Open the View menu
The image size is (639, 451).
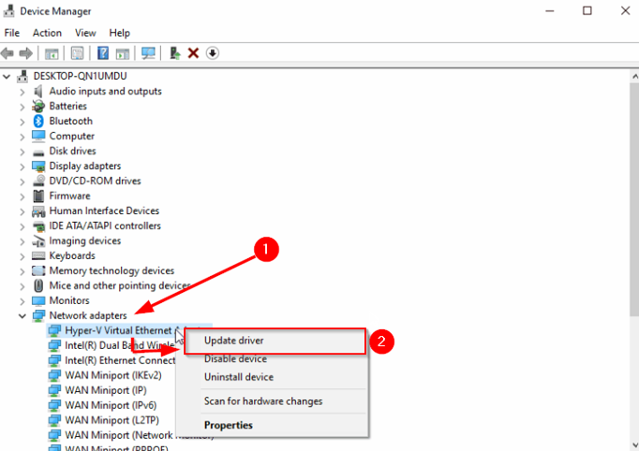85,33
